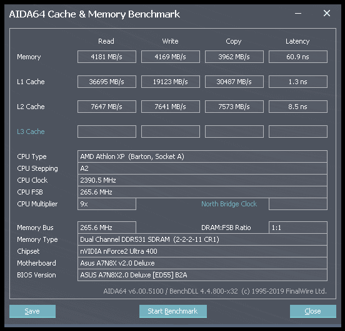
Task: Click the L1 Cache row label
Action: click(x=31, y=82)
